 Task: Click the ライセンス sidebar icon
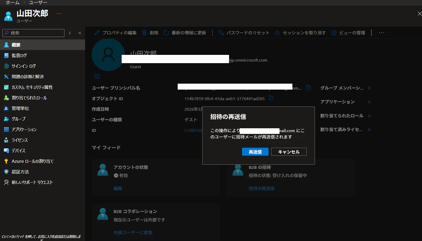(x=6, y=140)
